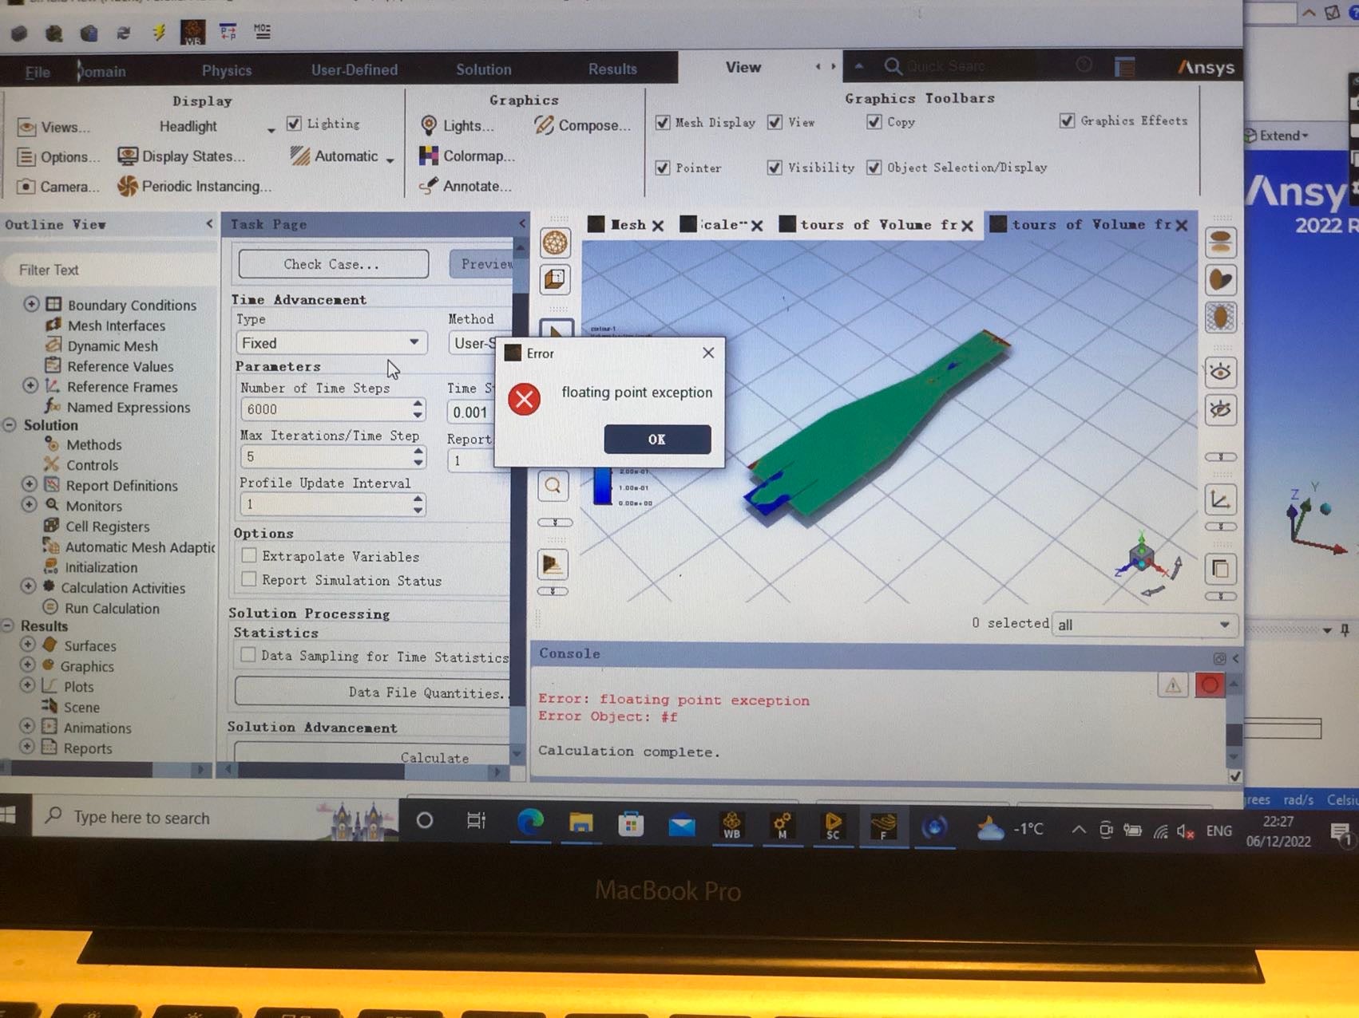Image resolution: width=1359 pixels, height=1018 pixels.
Task: Open the Time Advancement Type dropdown
Action: tap(331, 342)
